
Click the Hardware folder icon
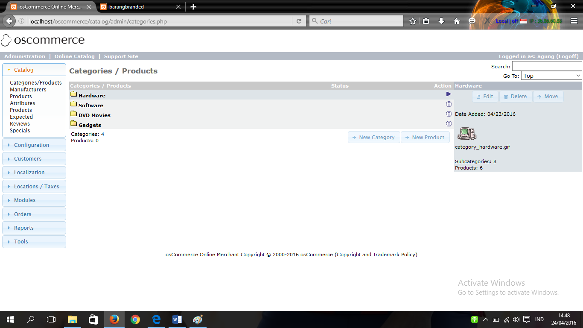pos(73,94)
